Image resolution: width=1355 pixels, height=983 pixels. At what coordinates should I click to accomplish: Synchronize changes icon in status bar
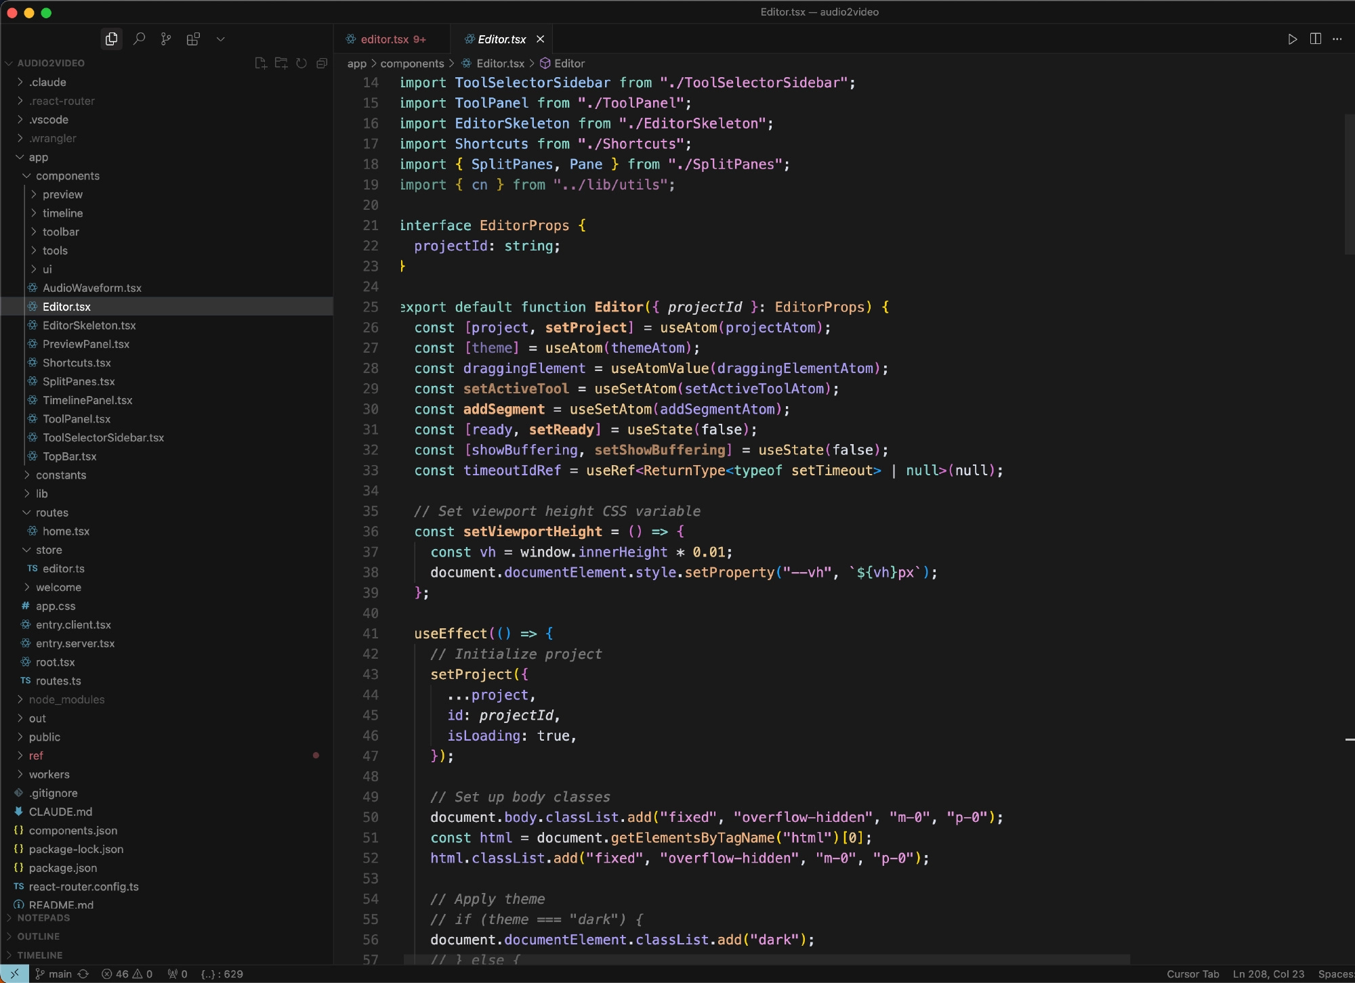pos(83,974)
